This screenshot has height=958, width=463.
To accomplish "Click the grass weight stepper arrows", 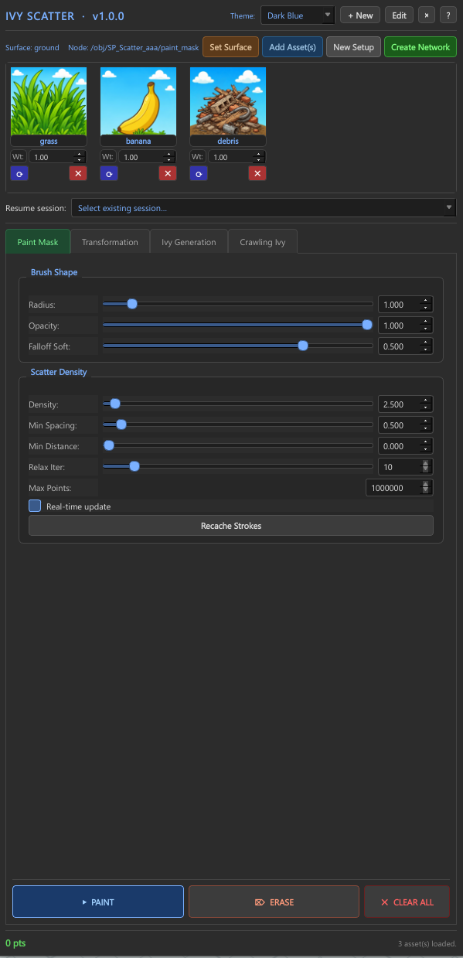I will [79, 157].
